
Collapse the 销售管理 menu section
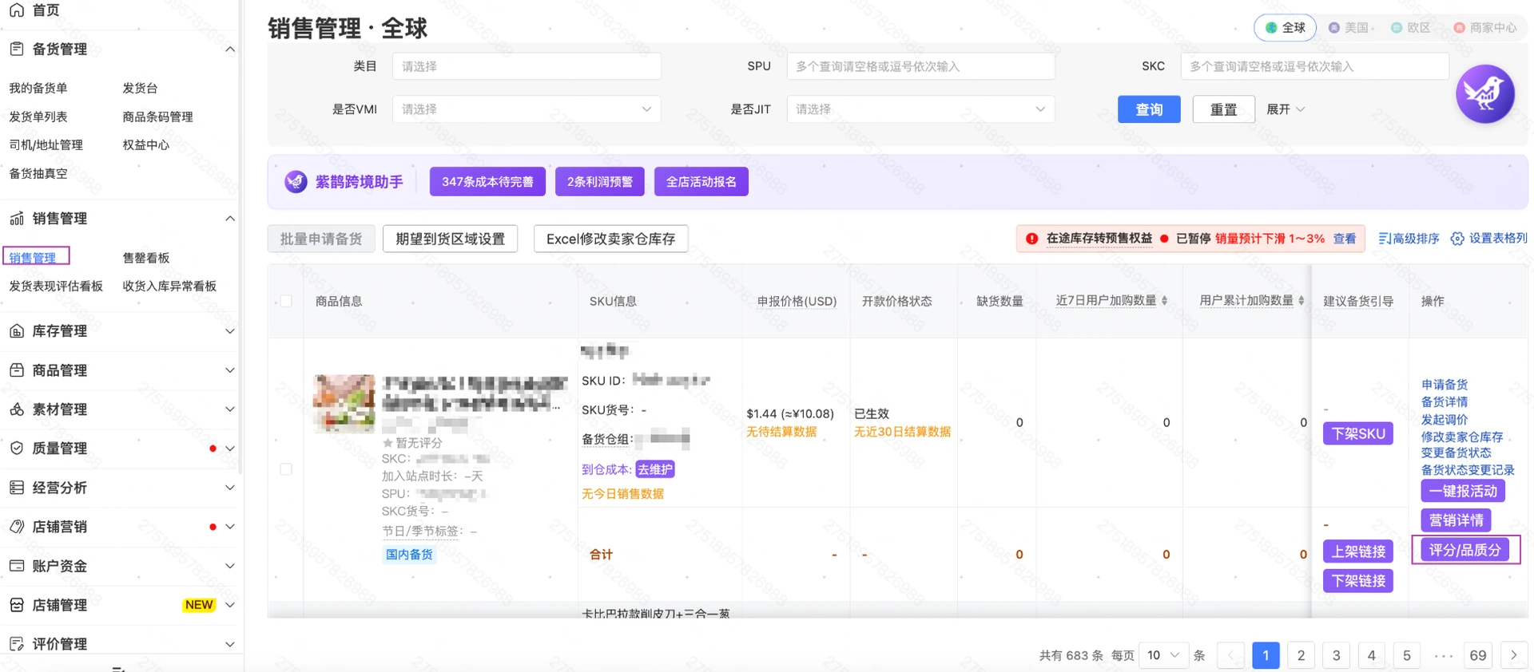point(230,218)
